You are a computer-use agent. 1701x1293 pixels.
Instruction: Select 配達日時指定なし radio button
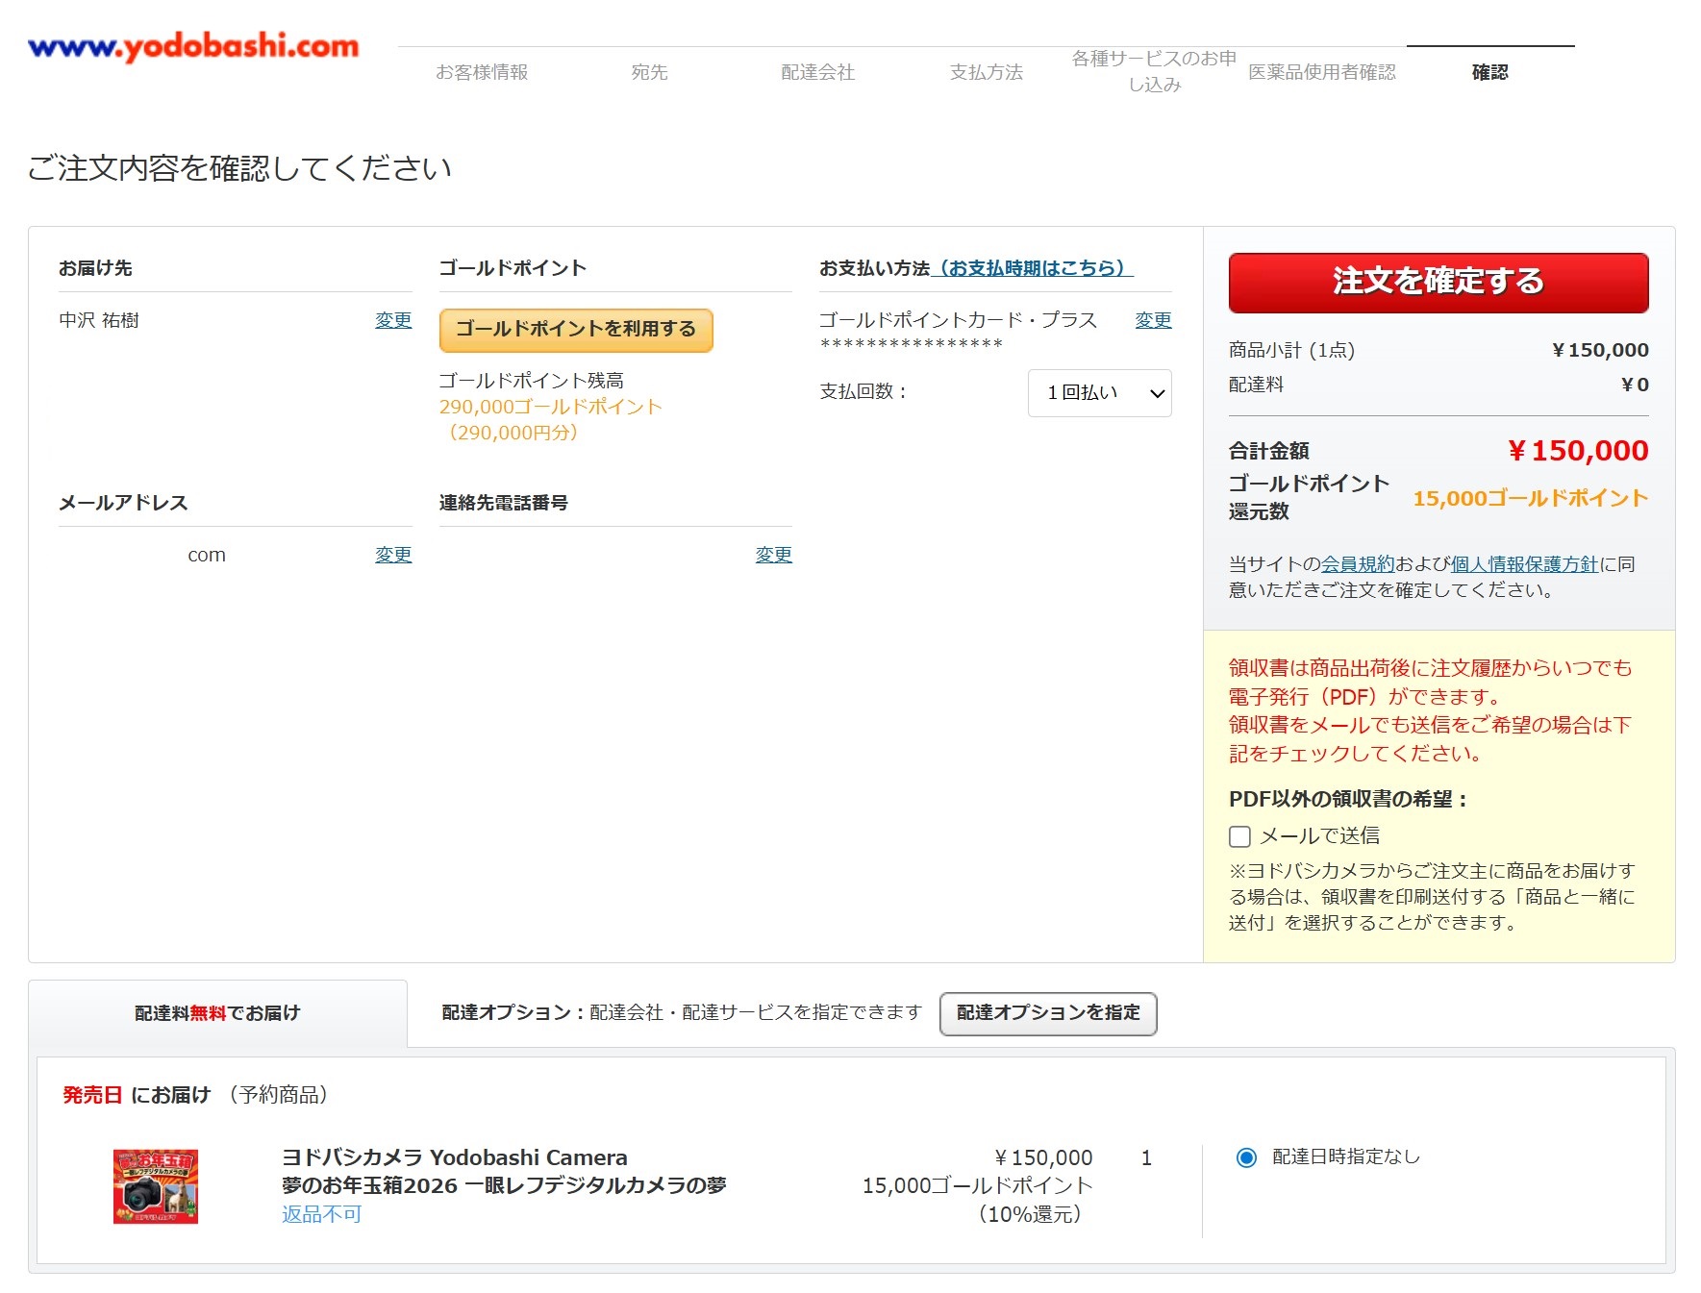coord(1246,1157)
